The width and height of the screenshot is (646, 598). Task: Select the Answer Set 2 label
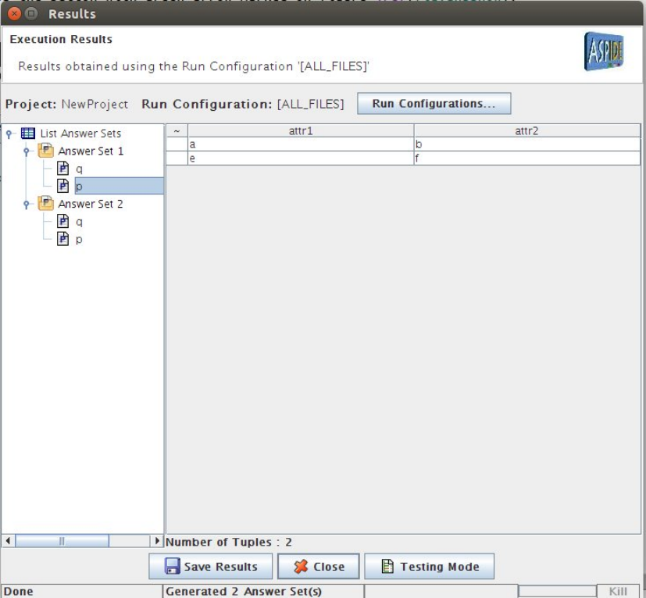click(91, 204)
